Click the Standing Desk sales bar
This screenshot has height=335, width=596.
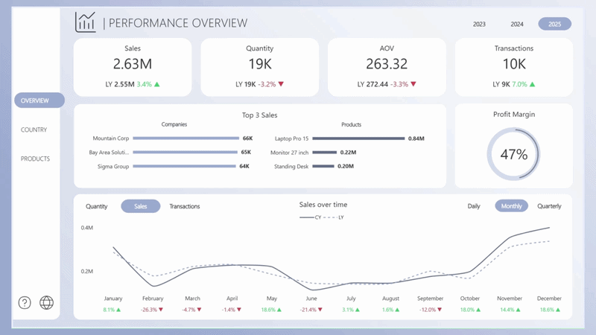pyautogui.click(x=323, y=166)
